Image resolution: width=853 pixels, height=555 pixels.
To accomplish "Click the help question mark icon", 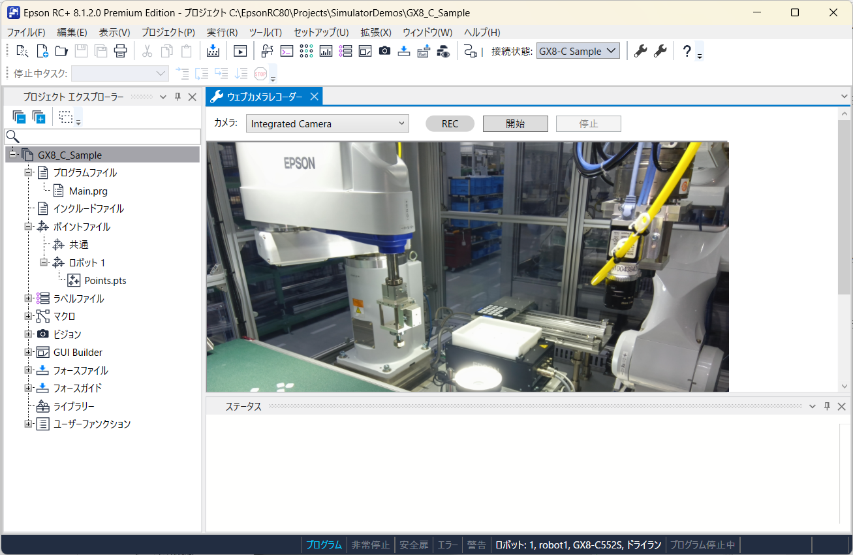I will pos(687,51).
